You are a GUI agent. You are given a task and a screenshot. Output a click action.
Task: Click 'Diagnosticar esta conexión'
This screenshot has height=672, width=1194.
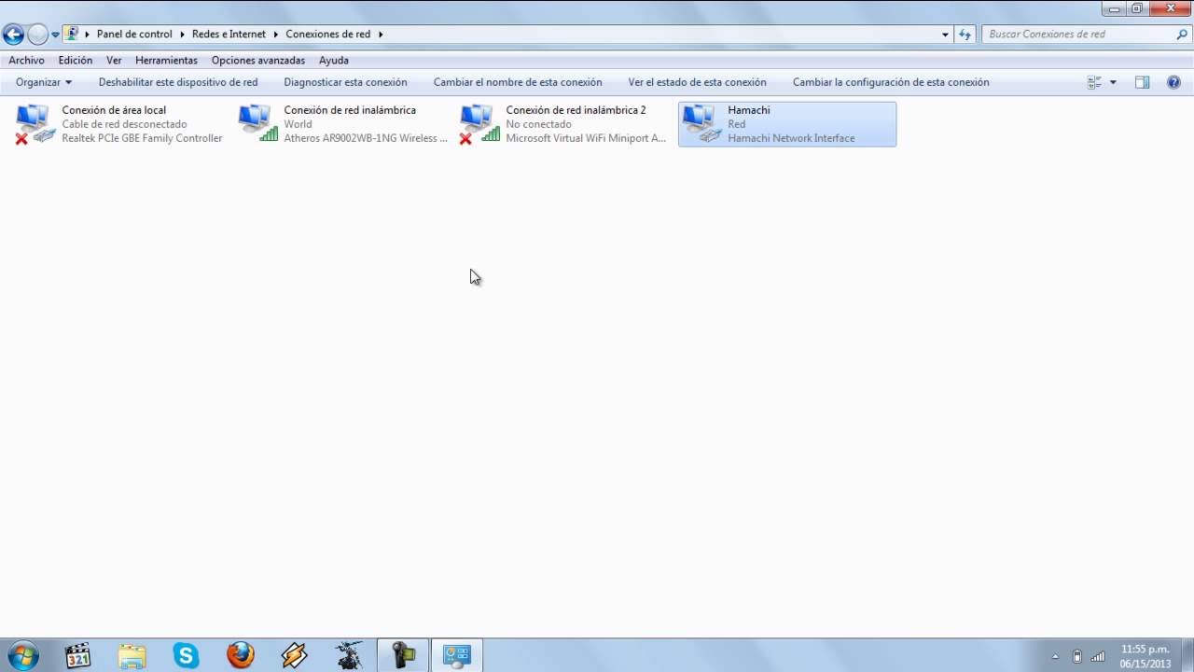pyautogui.click(x=345, y=82)
